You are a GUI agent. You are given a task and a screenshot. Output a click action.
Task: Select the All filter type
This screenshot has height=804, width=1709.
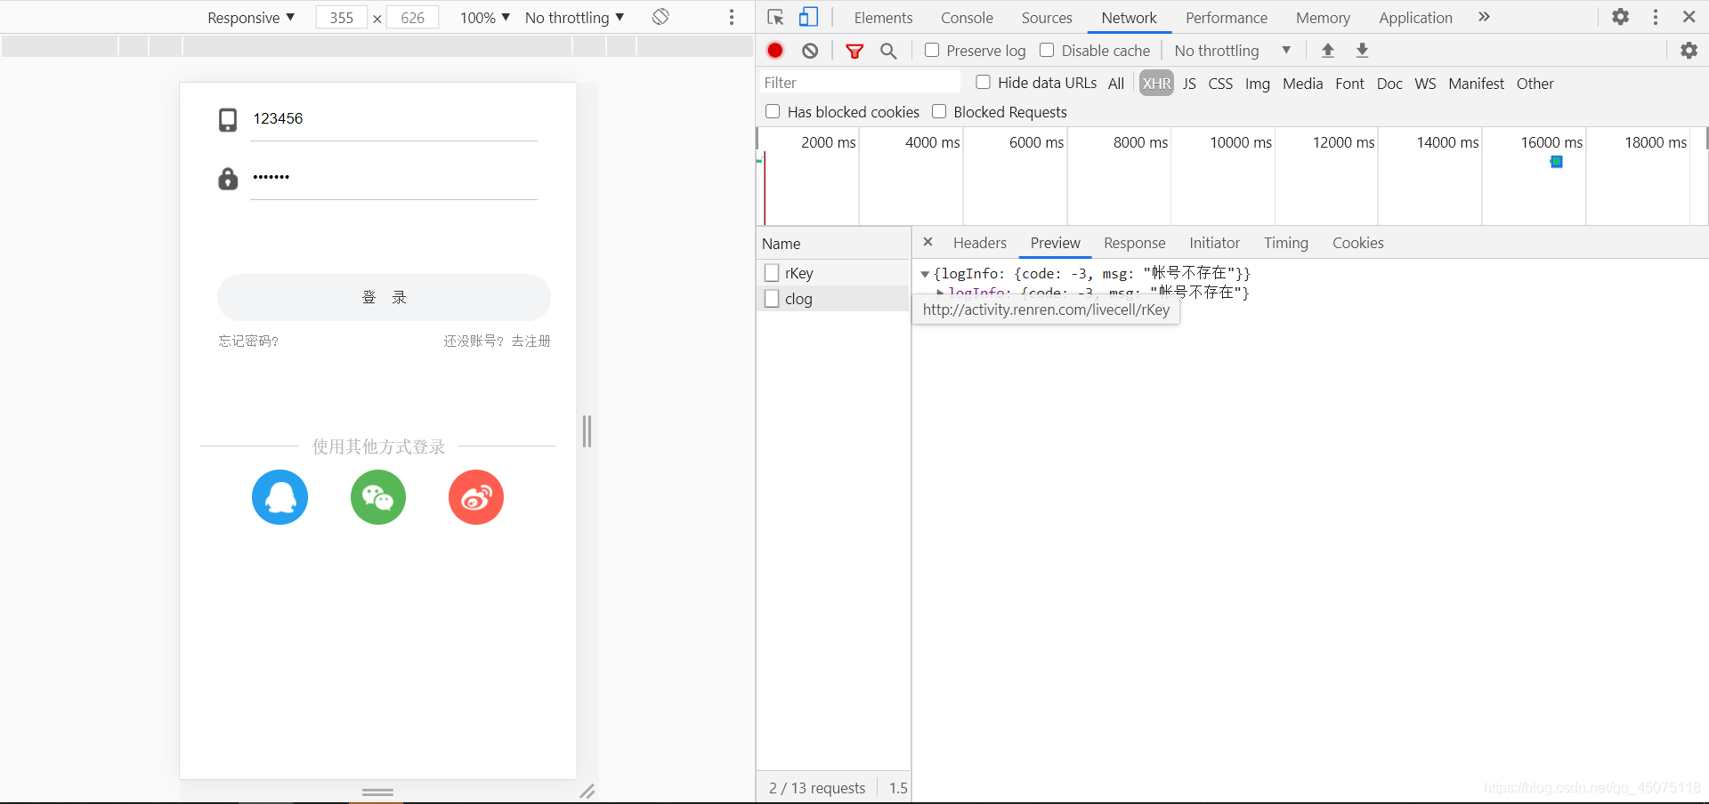coord(1115,83)
